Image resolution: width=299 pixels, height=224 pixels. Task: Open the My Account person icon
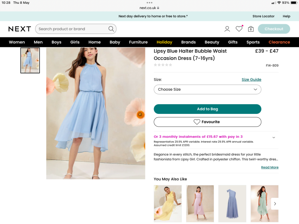tap(227, 29)
